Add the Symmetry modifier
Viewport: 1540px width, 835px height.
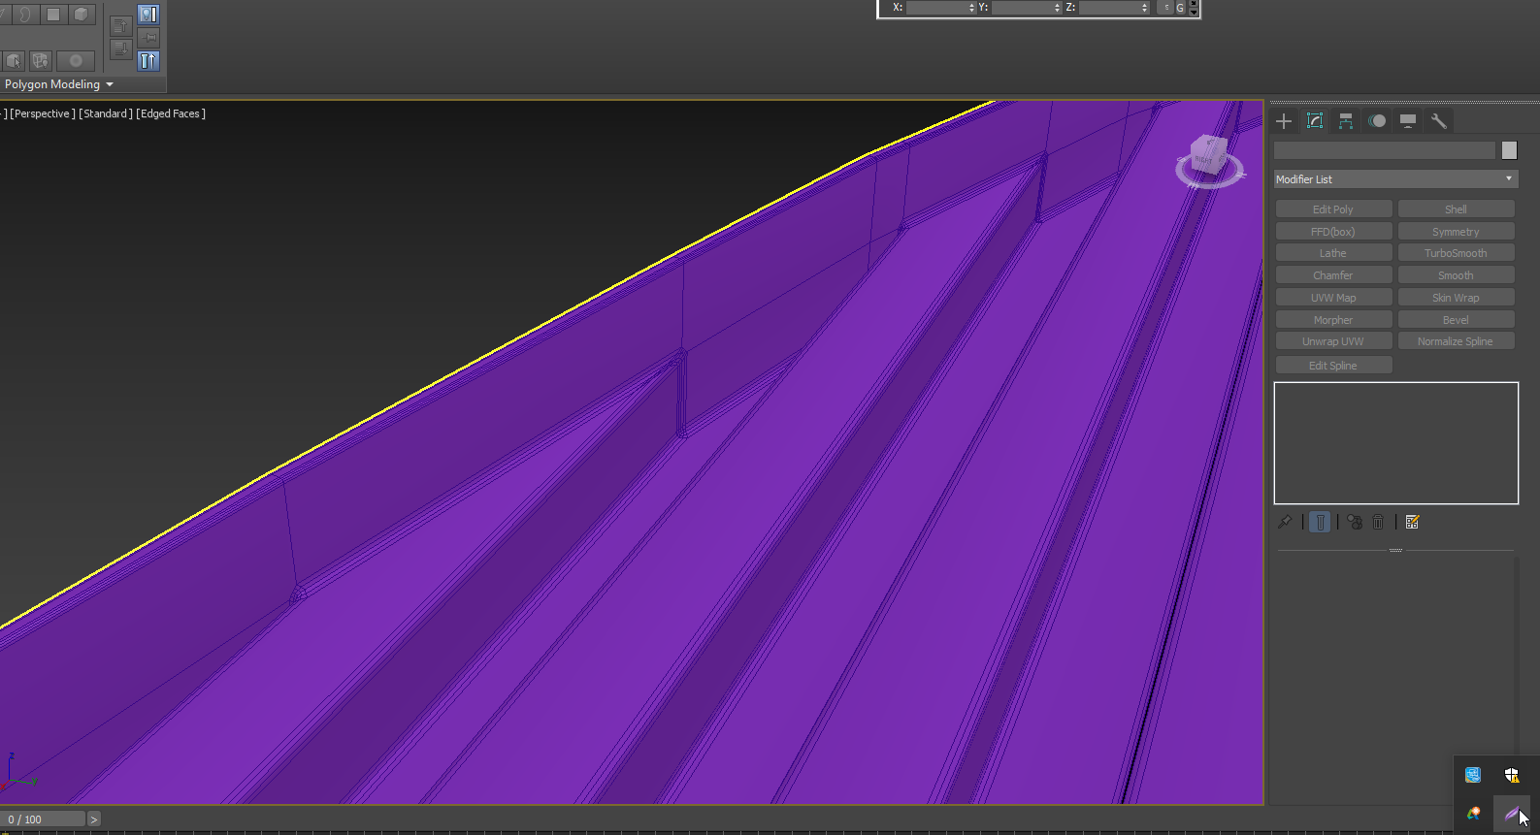click(1456, 232)
